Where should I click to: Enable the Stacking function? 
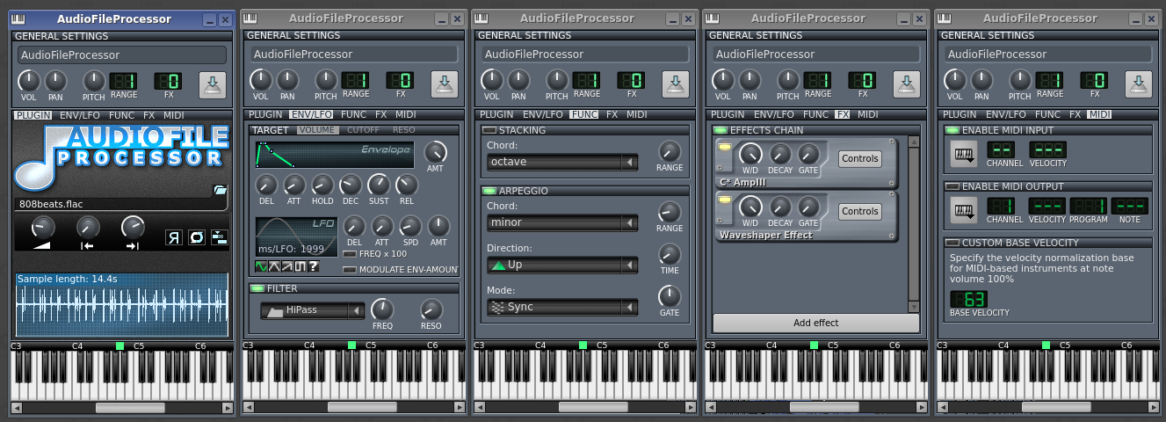pyautogui.click(x=489, y=130)
